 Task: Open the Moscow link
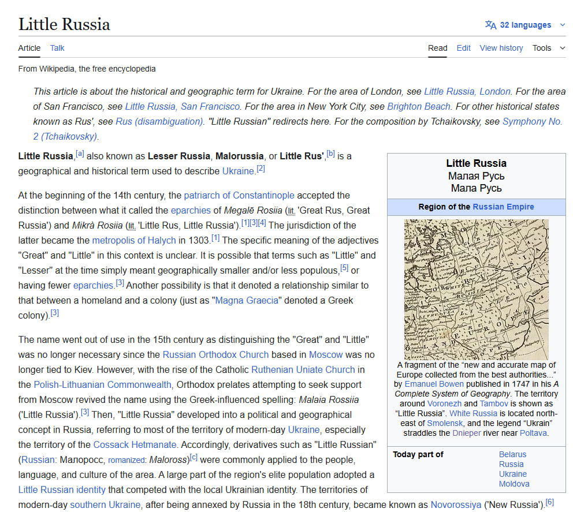[x=326, y=354]
